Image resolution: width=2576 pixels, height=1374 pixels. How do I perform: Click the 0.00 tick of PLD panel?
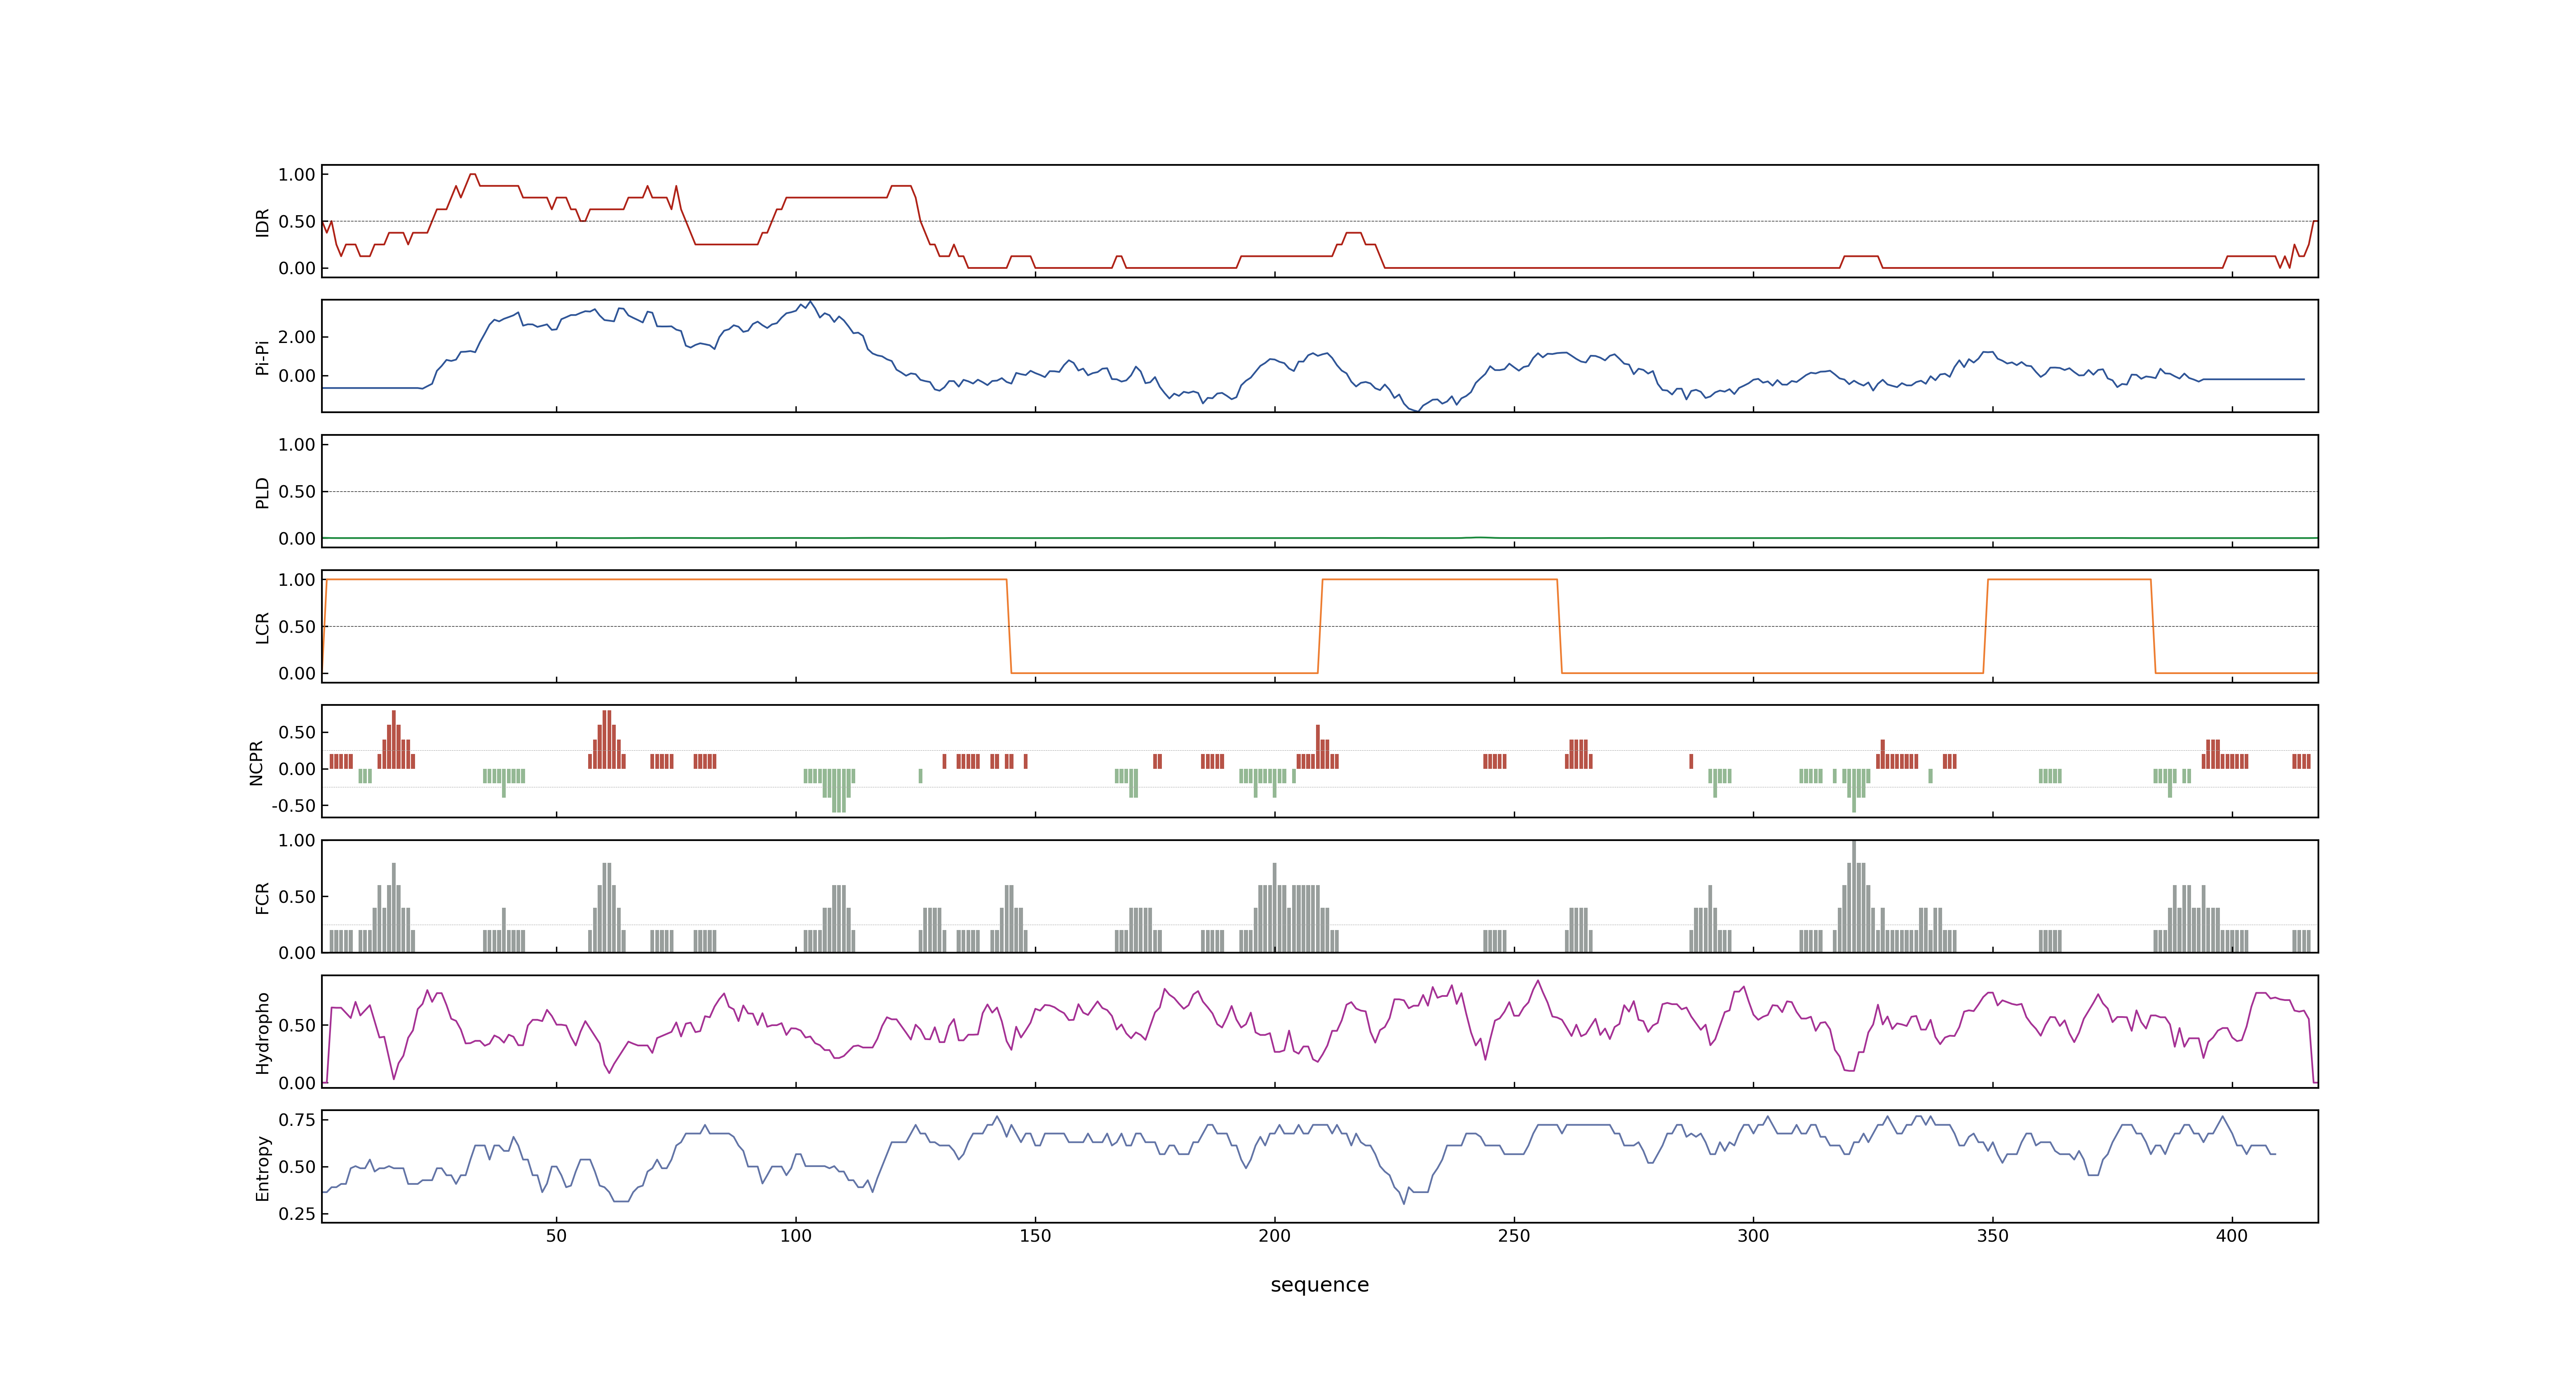click(x=297, y=539)
